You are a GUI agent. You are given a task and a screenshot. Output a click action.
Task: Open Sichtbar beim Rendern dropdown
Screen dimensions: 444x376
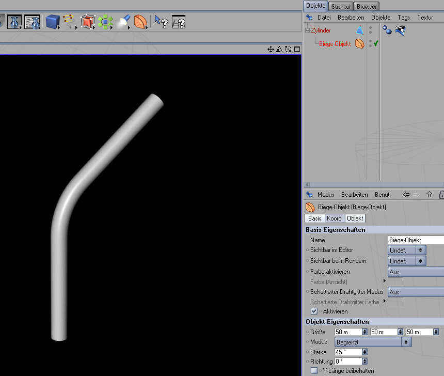click(407, 261)
